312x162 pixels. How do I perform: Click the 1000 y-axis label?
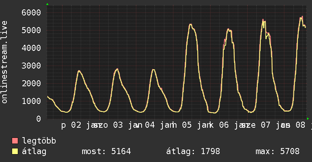(x=31, y=101)
